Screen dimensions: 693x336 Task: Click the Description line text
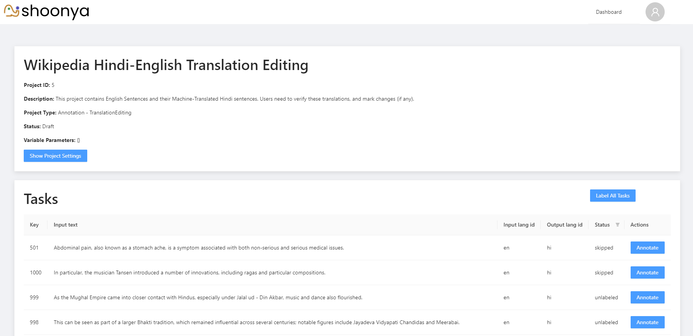click(219, 99)
